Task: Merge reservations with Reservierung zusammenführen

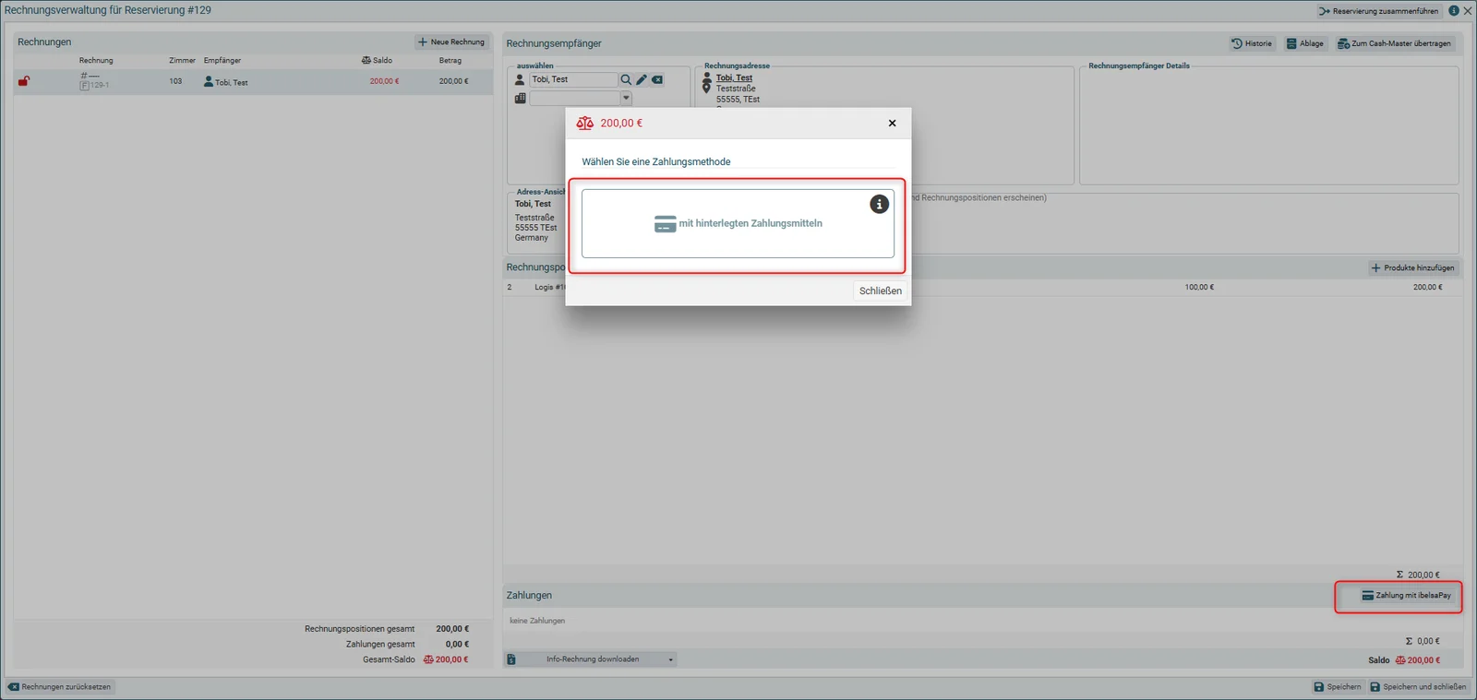Action: [x=1378, y=11]
